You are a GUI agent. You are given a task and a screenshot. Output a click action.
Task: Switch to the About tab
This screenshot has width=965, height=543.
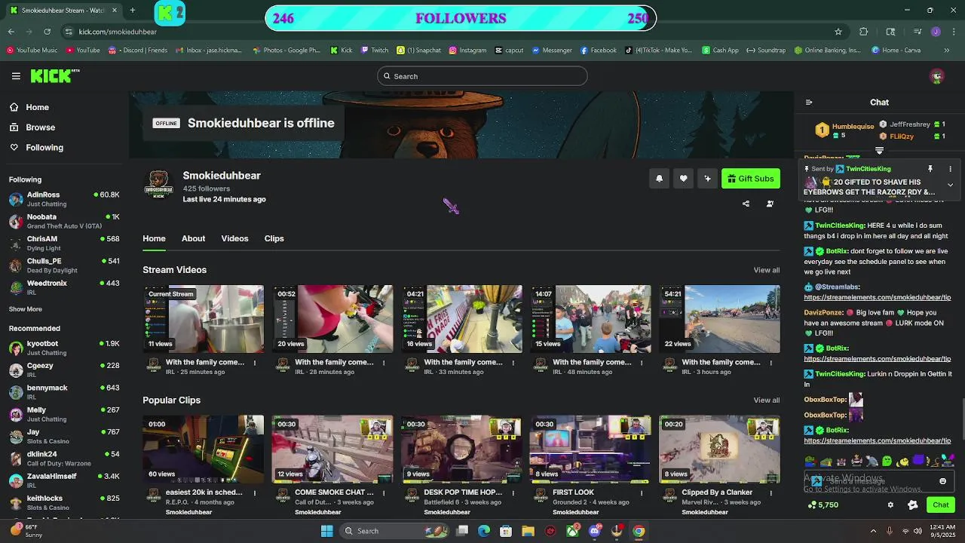point(193,238)
